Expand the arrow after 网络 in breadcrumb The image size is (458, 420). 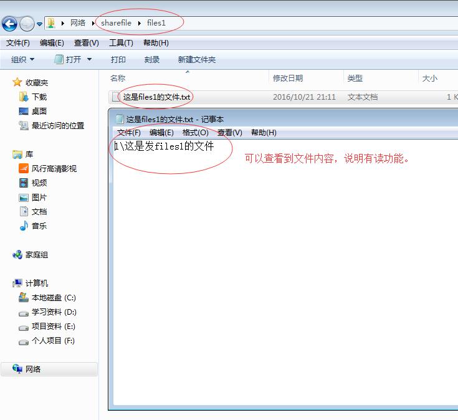pos(93,23)
